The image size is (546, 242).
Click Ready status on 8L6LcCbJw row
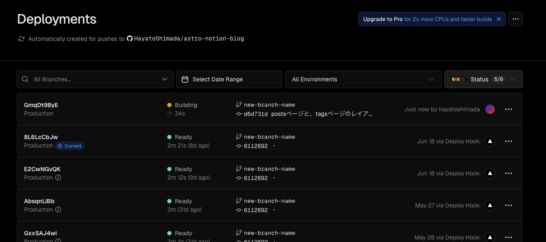tap(183, 137)
